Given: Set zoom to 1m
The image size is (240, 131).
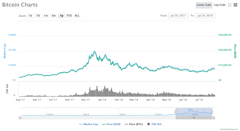Looking at the screenshot, I should click(46, 16).
